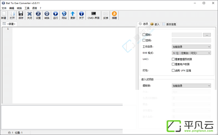Click into the script editor area
Image resolution: width=218 pixels, height=135 pixels.
click(x=74, y=65)
